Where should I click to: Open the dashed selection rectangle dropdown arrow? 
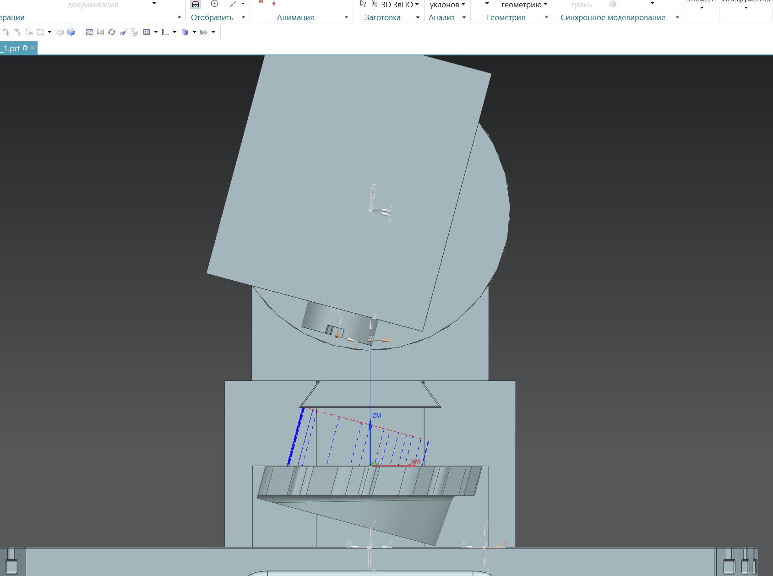[x=49, y=32]
